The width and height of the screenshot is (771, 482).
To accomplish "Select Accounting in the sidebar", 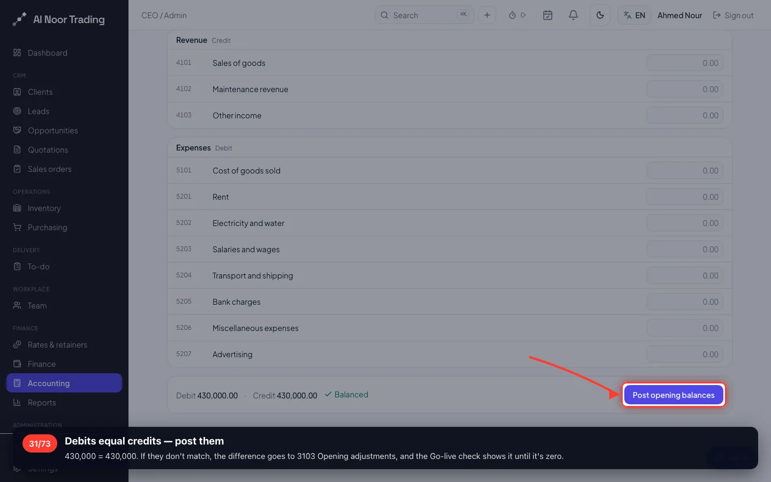I will [x=64, y=383].
